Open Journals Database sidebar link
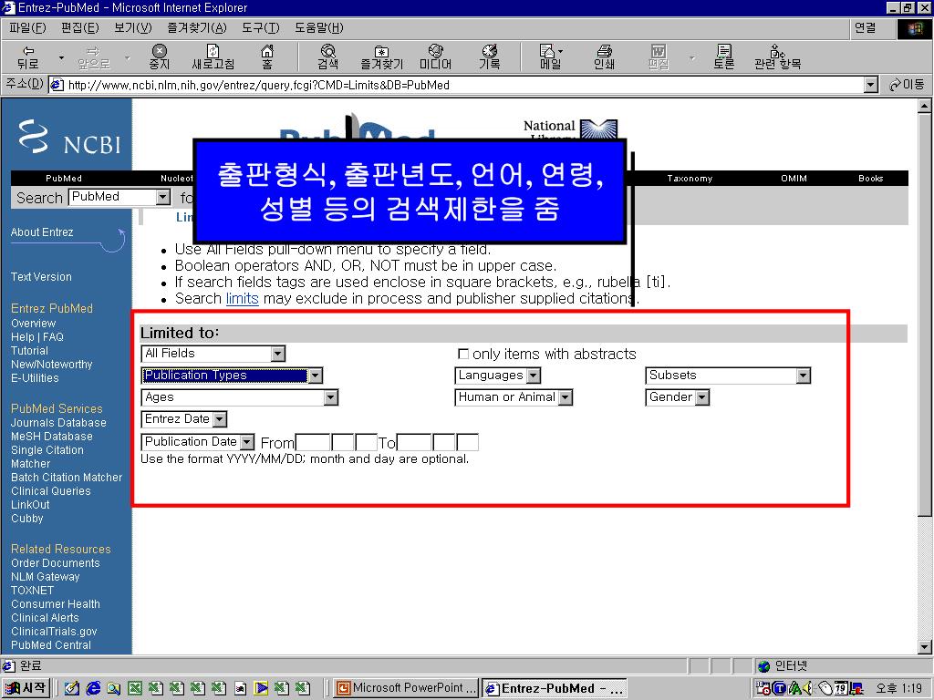Viewport: 934px width, 700px height. (58, 423)
